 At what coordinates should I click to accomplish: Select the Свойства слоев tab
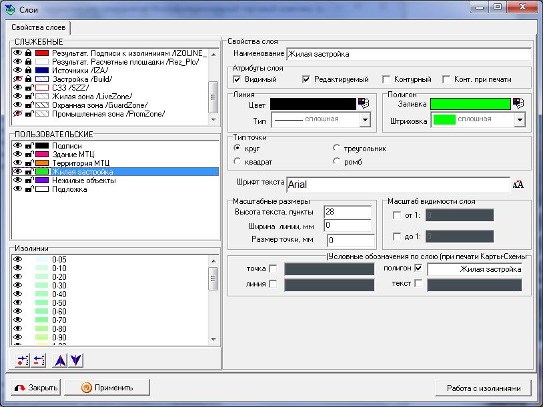[38, 27]
